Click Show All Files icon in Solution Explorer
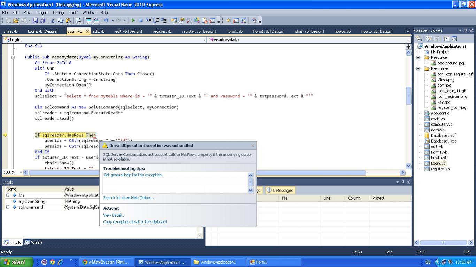This screenshot has height=267, width=476. tap(429, 39)
